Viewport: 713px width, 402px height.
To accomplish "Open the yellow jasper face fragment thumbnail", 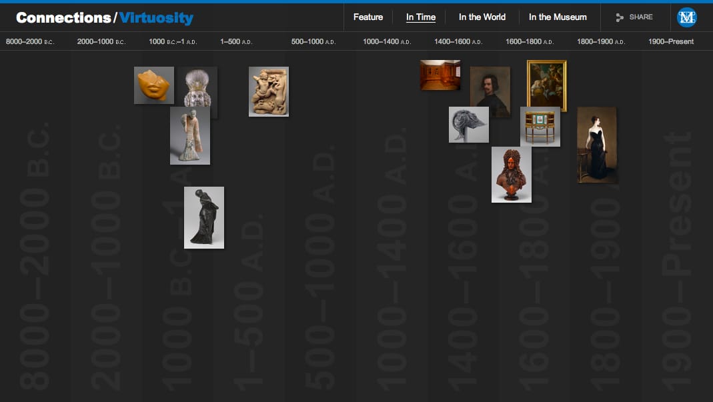I will tap(153, 85).
